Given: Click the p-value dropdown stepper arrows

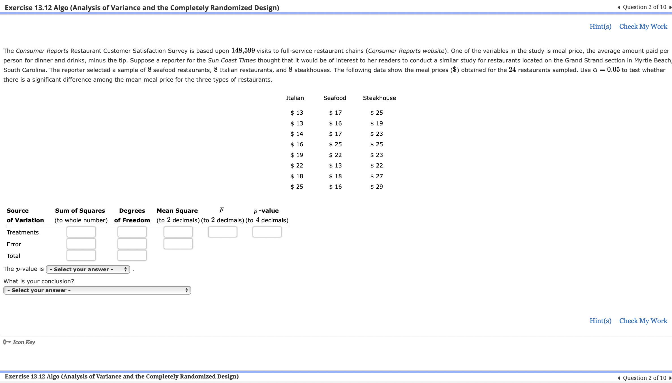Looking at the screenshot, I should click(x=125, y=269).
